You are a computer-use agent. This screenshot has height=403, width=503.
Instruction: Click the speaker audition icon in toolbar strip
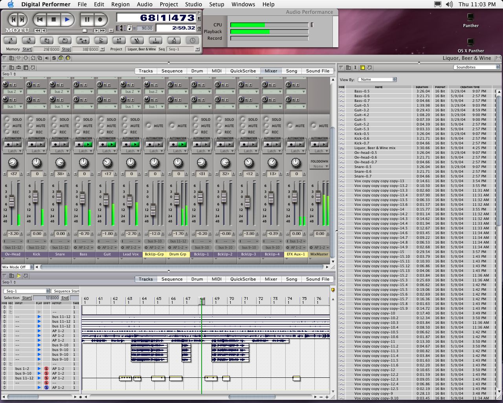click(x=47, y=58)
